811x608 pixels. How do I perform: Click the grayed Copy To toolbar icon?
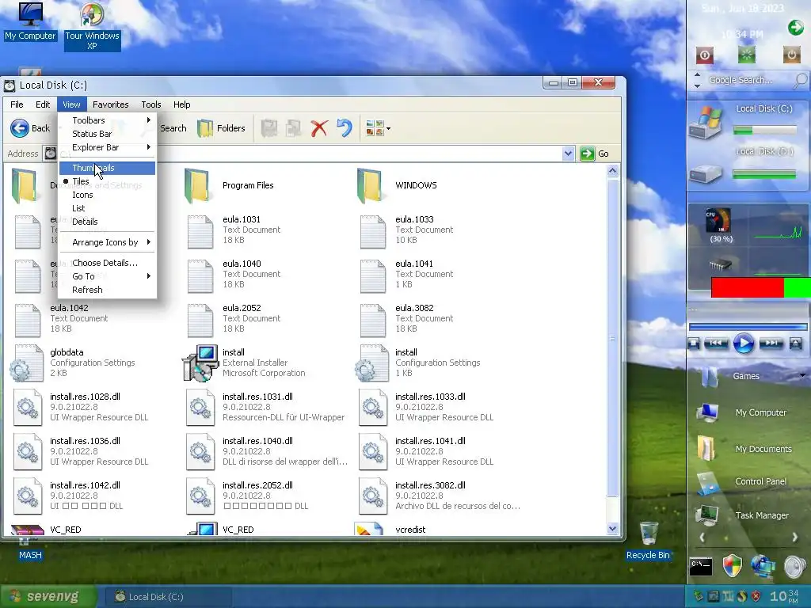click(x=293, y=128)
